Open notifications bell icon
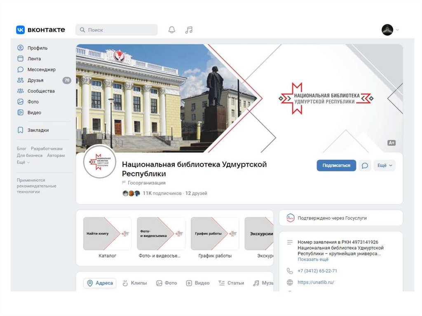 click(x=172, y=30)
